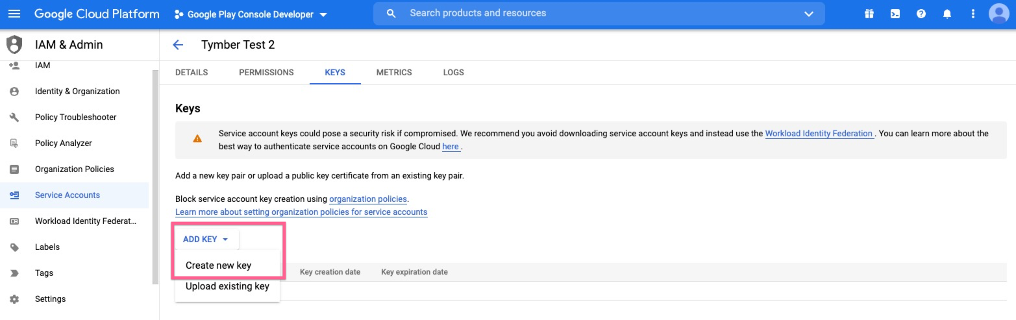Click the sidebar vertical scrollbar
1016x320 pixels.
(x=155, y=175)
